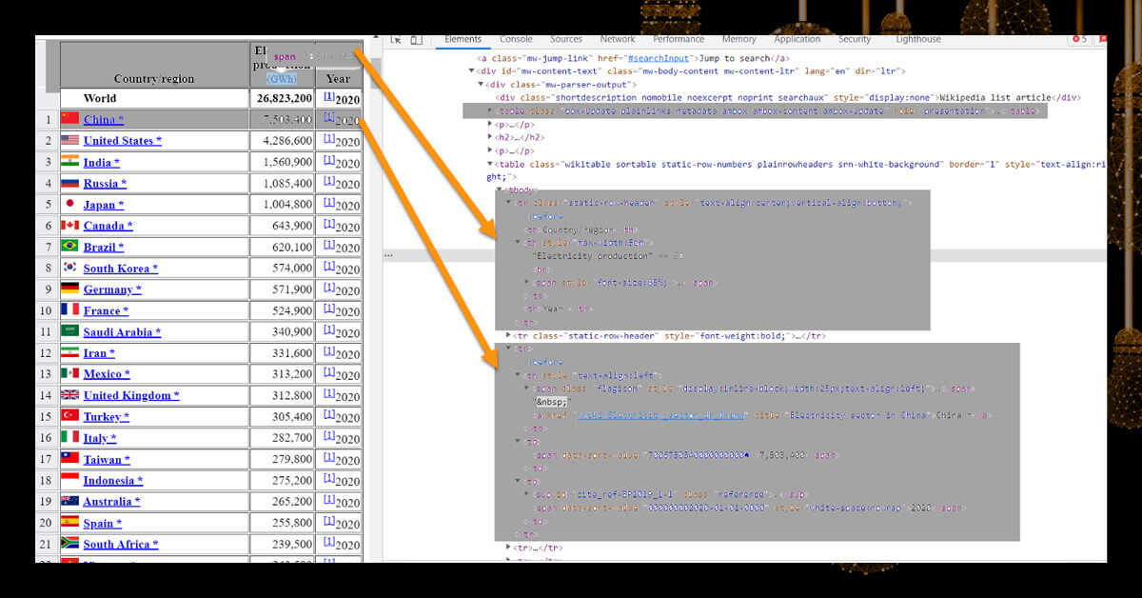
Task: Select the 26,823,200 World production cell
Action: click(x=284, y=98)
